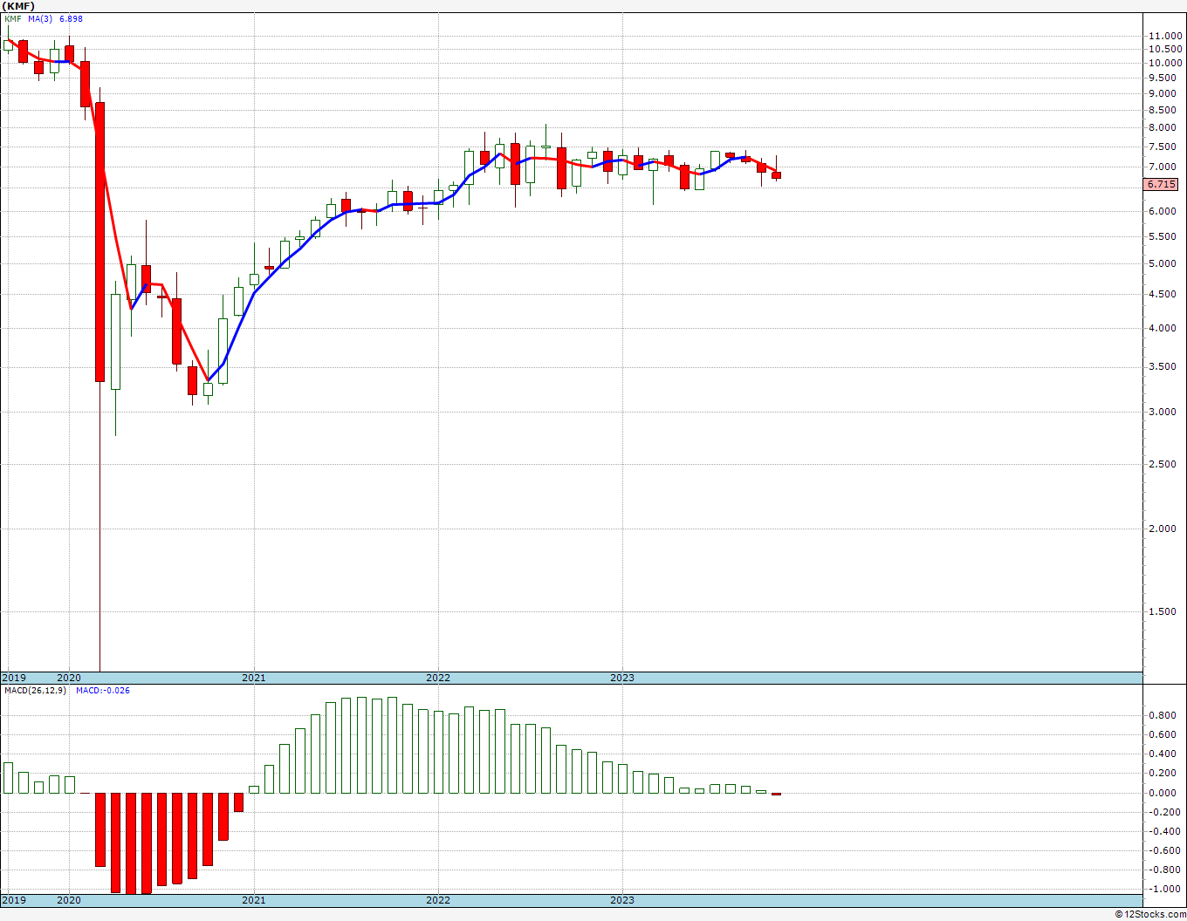Click 2019 on the price chart time axis
The width and height of the screenshot is (1187, 921).
click(13, 678)
